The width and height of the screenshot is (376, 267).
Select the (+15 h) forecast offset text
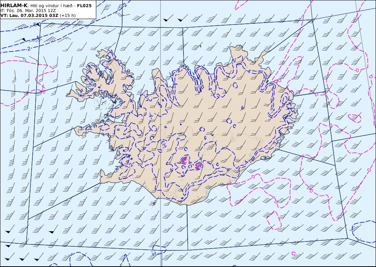point(68,15)
